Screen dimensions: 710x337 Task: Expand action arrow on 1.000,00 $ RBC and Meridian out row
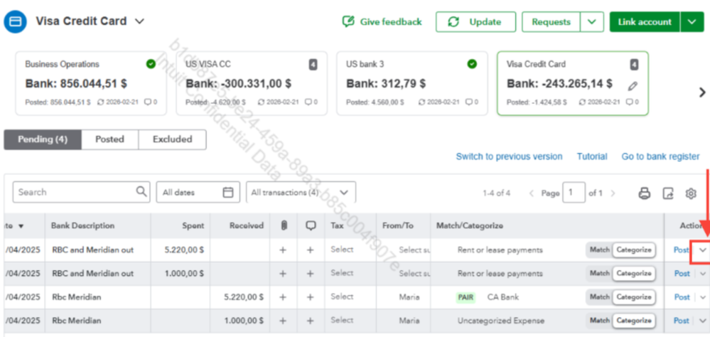703,274
